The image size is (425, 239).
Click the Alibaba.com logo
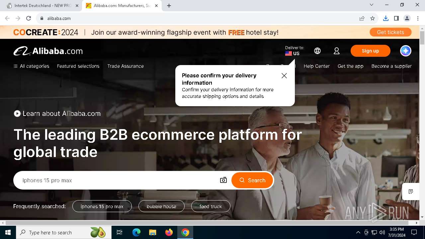[x=48, y=51]
